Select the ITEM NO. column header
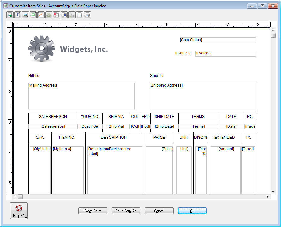The width and height of the screenshot is (281, 227). tap(67, 138)
